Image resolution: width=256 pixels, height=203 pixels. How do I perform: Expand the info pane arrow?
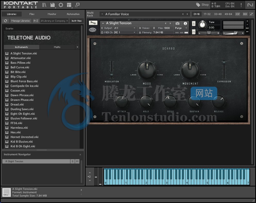point(81,190)
